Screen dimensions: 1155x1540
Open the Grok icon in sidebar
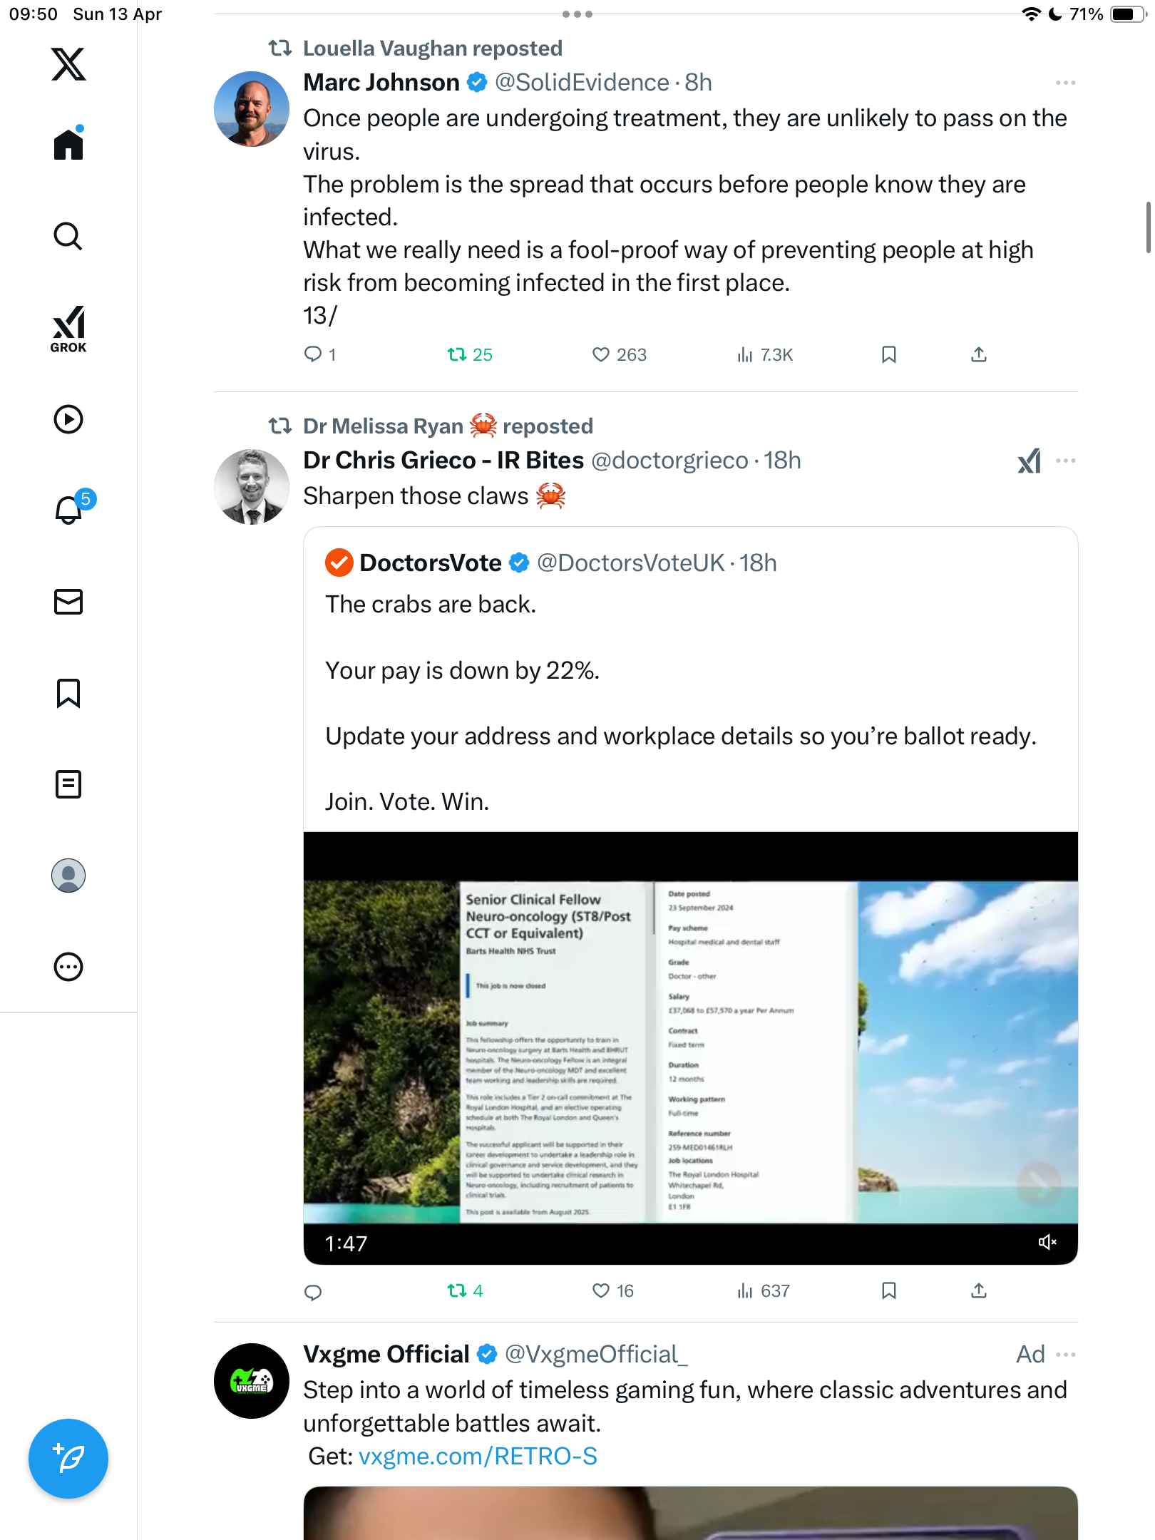[x=68, y=329]
